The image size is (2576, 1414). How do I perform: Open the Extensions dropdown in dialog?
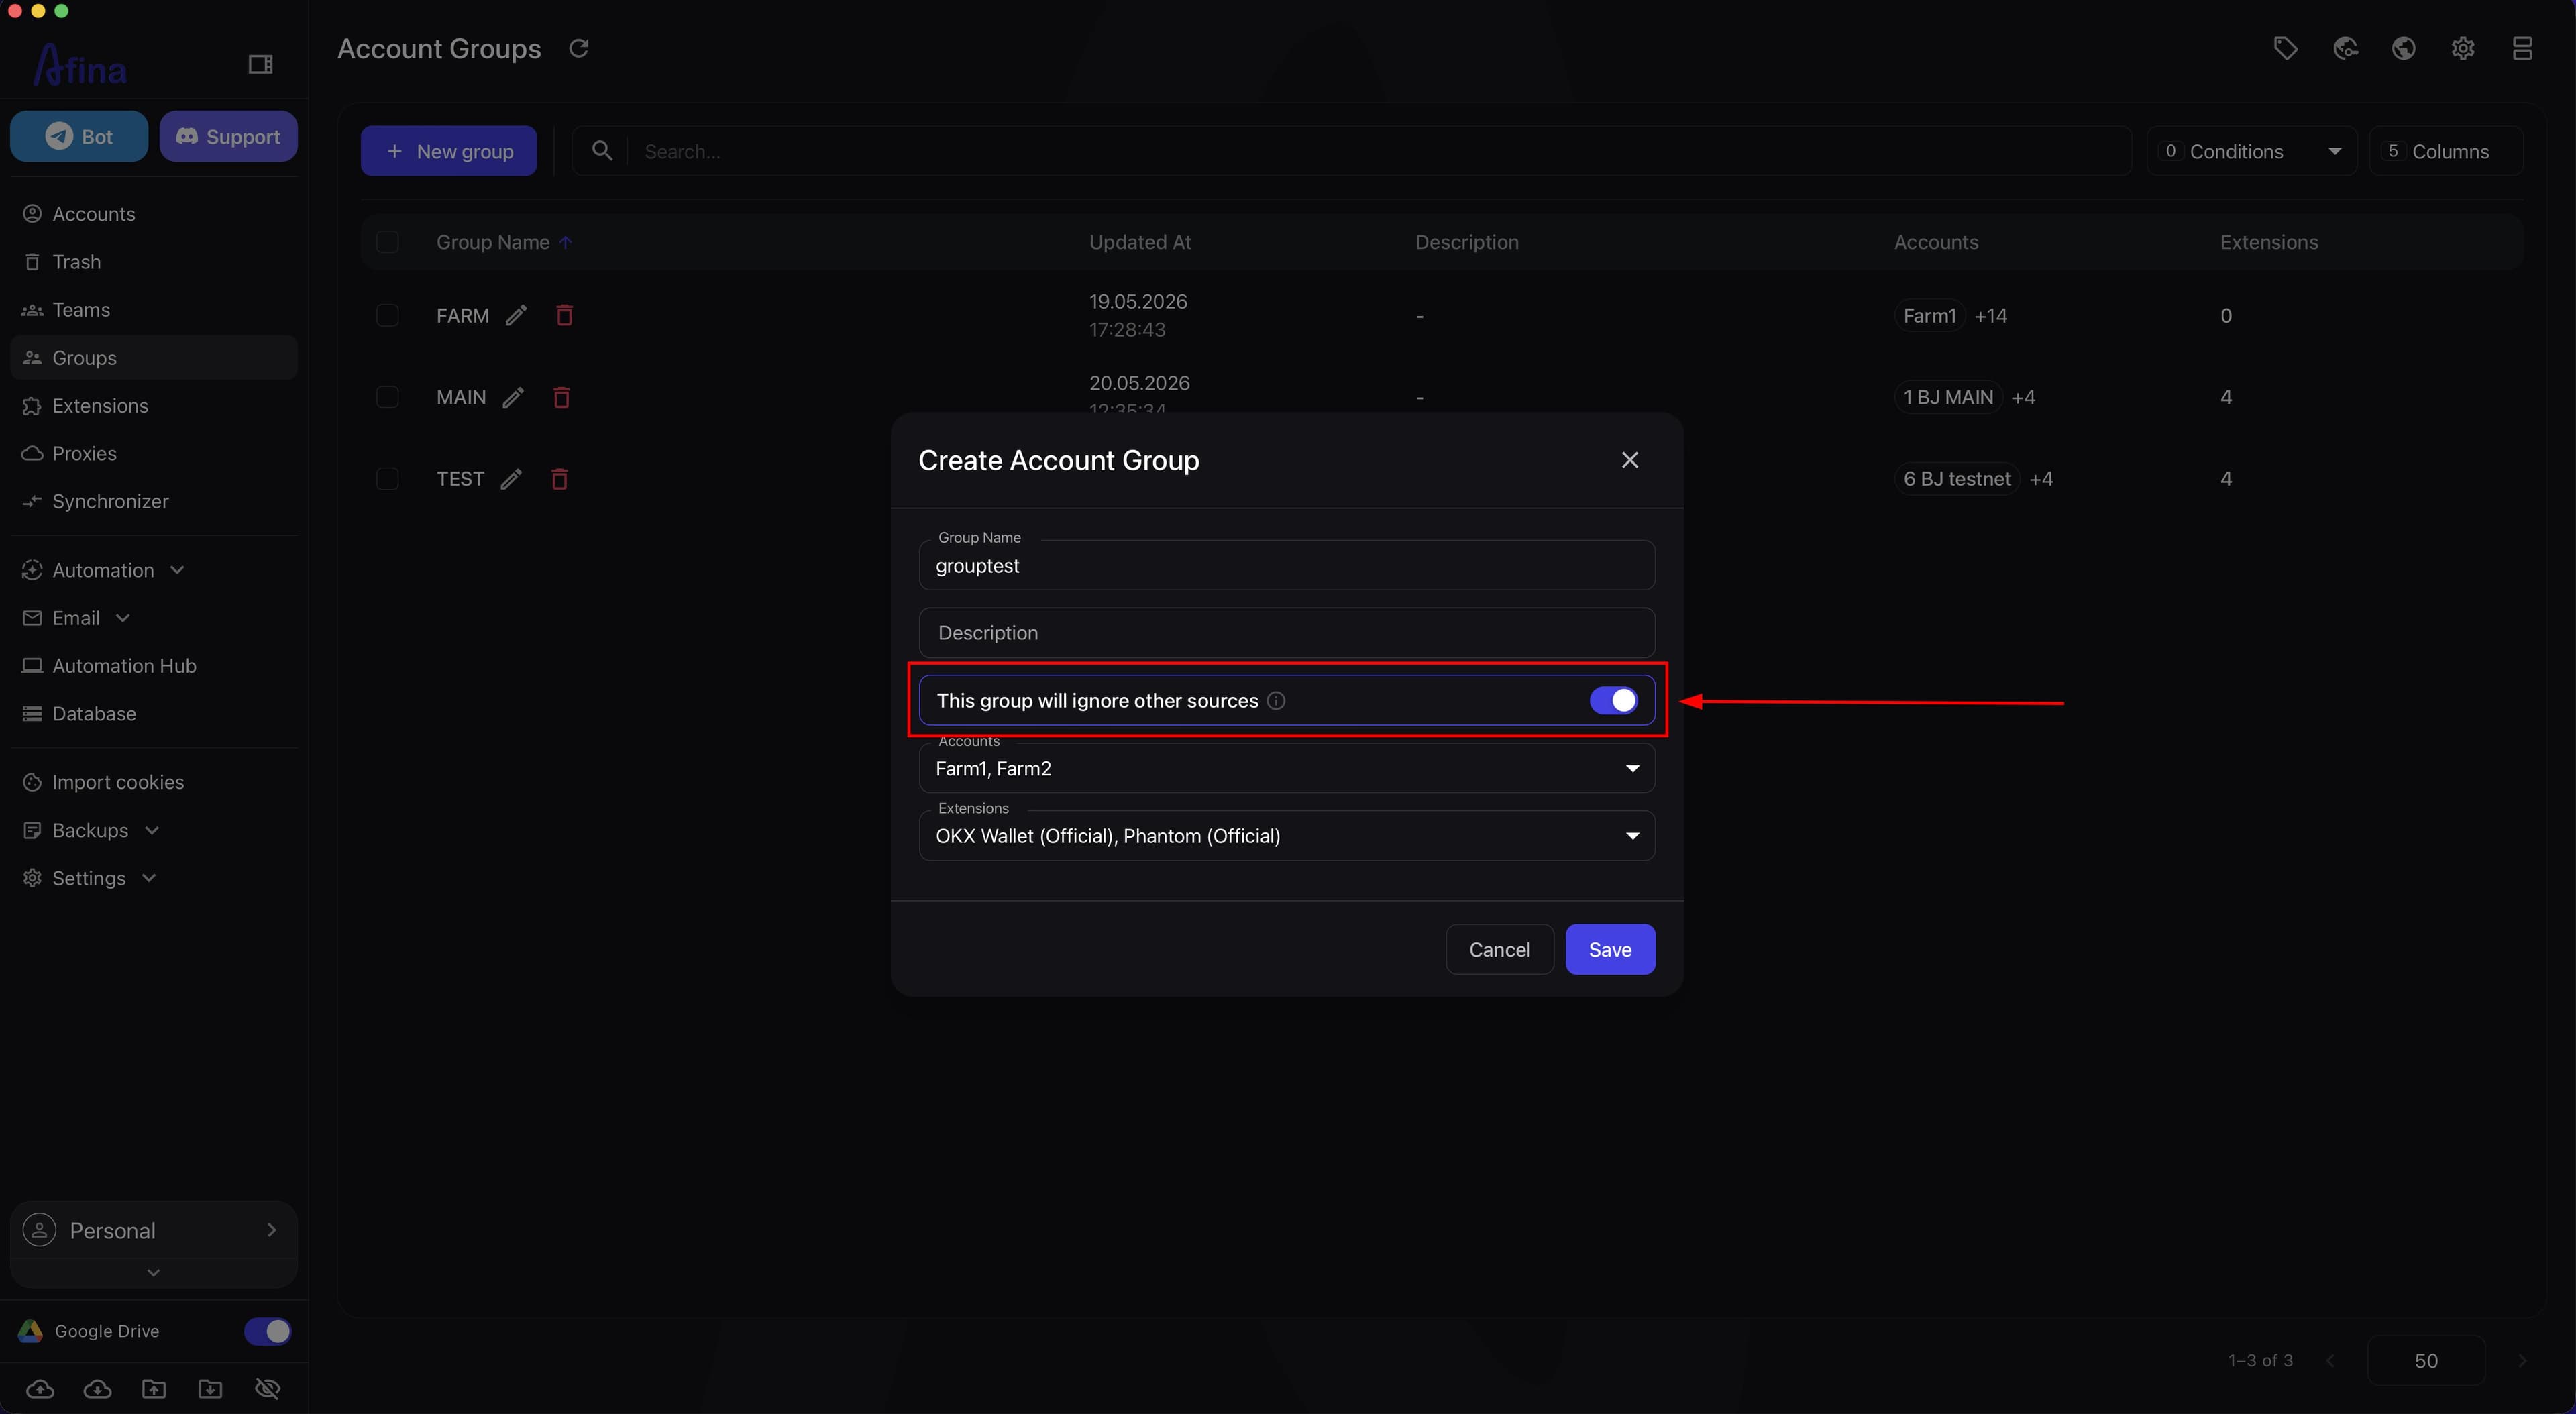[1286, 836]
